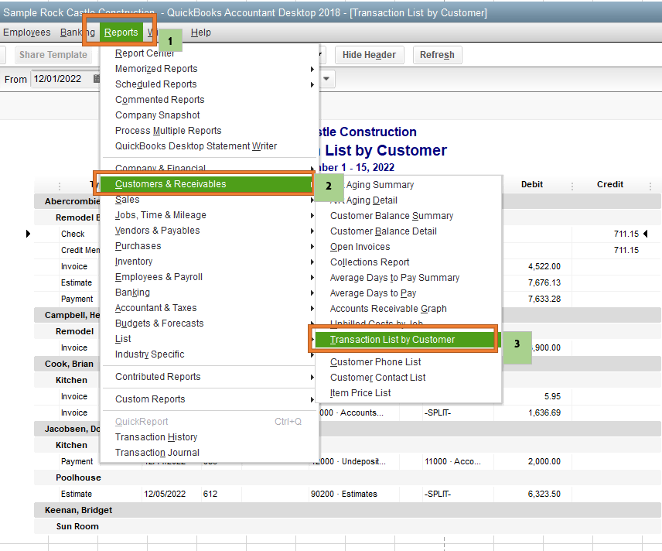Click the Debit column header
The height and width of the screenshot is (551, 662).
[x=532, y=185]
